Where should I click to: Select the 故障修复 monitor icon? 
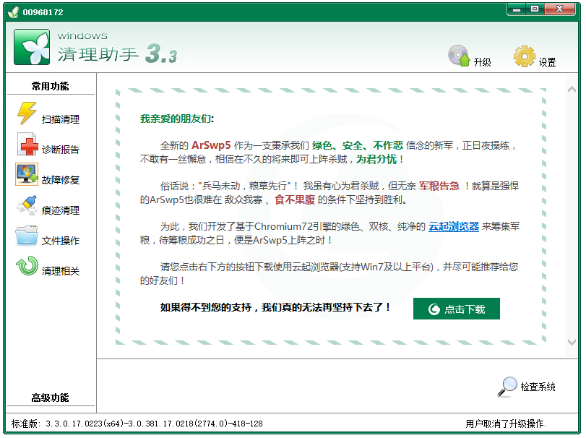point(27,174)
